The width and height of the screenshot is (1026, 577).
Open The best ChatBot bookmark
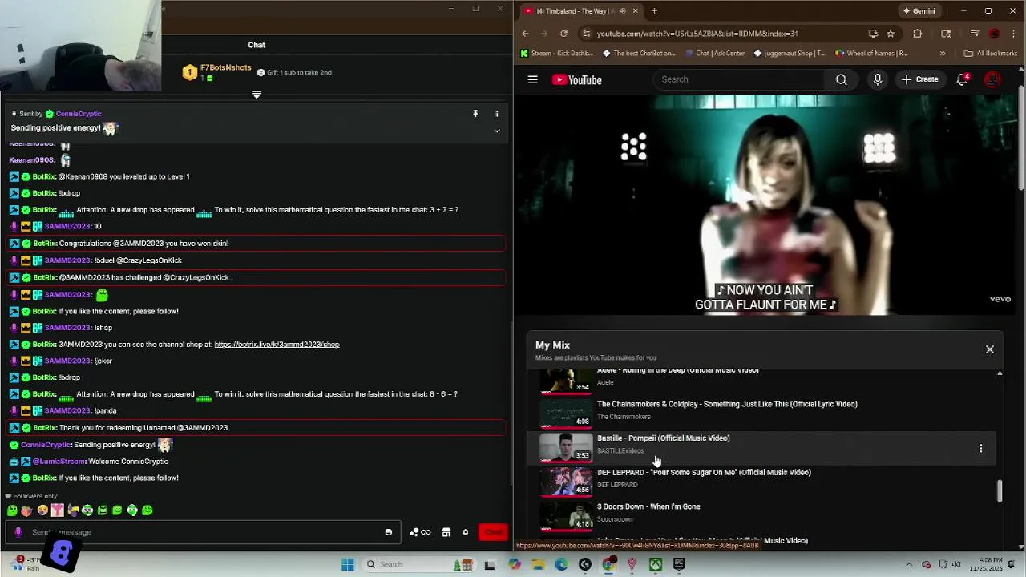pos(638,54)
